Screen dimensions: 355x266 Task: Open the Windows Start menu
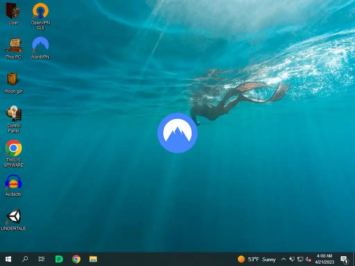(x=8, y=259)
